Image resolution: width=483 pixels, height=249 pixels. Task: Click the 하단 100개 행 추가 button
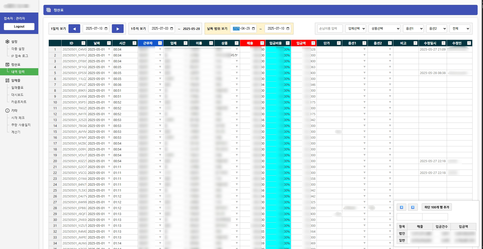click(x=437, y=207)
